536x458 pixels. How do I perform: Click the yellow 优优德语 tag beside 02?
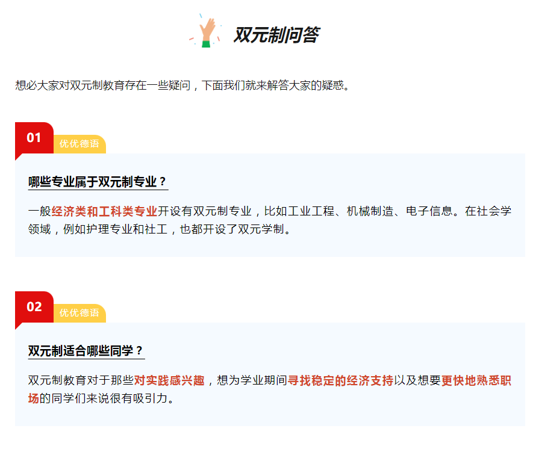click(79, 313)
